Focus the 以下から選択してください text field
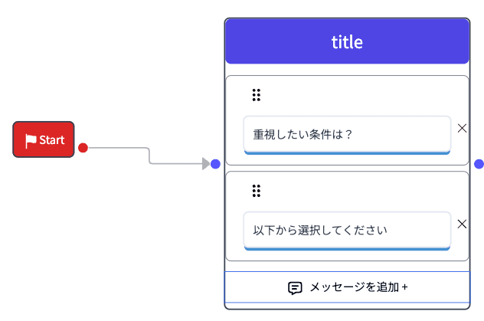The height and width of the screenshot is (321, 484). [347, 230]
